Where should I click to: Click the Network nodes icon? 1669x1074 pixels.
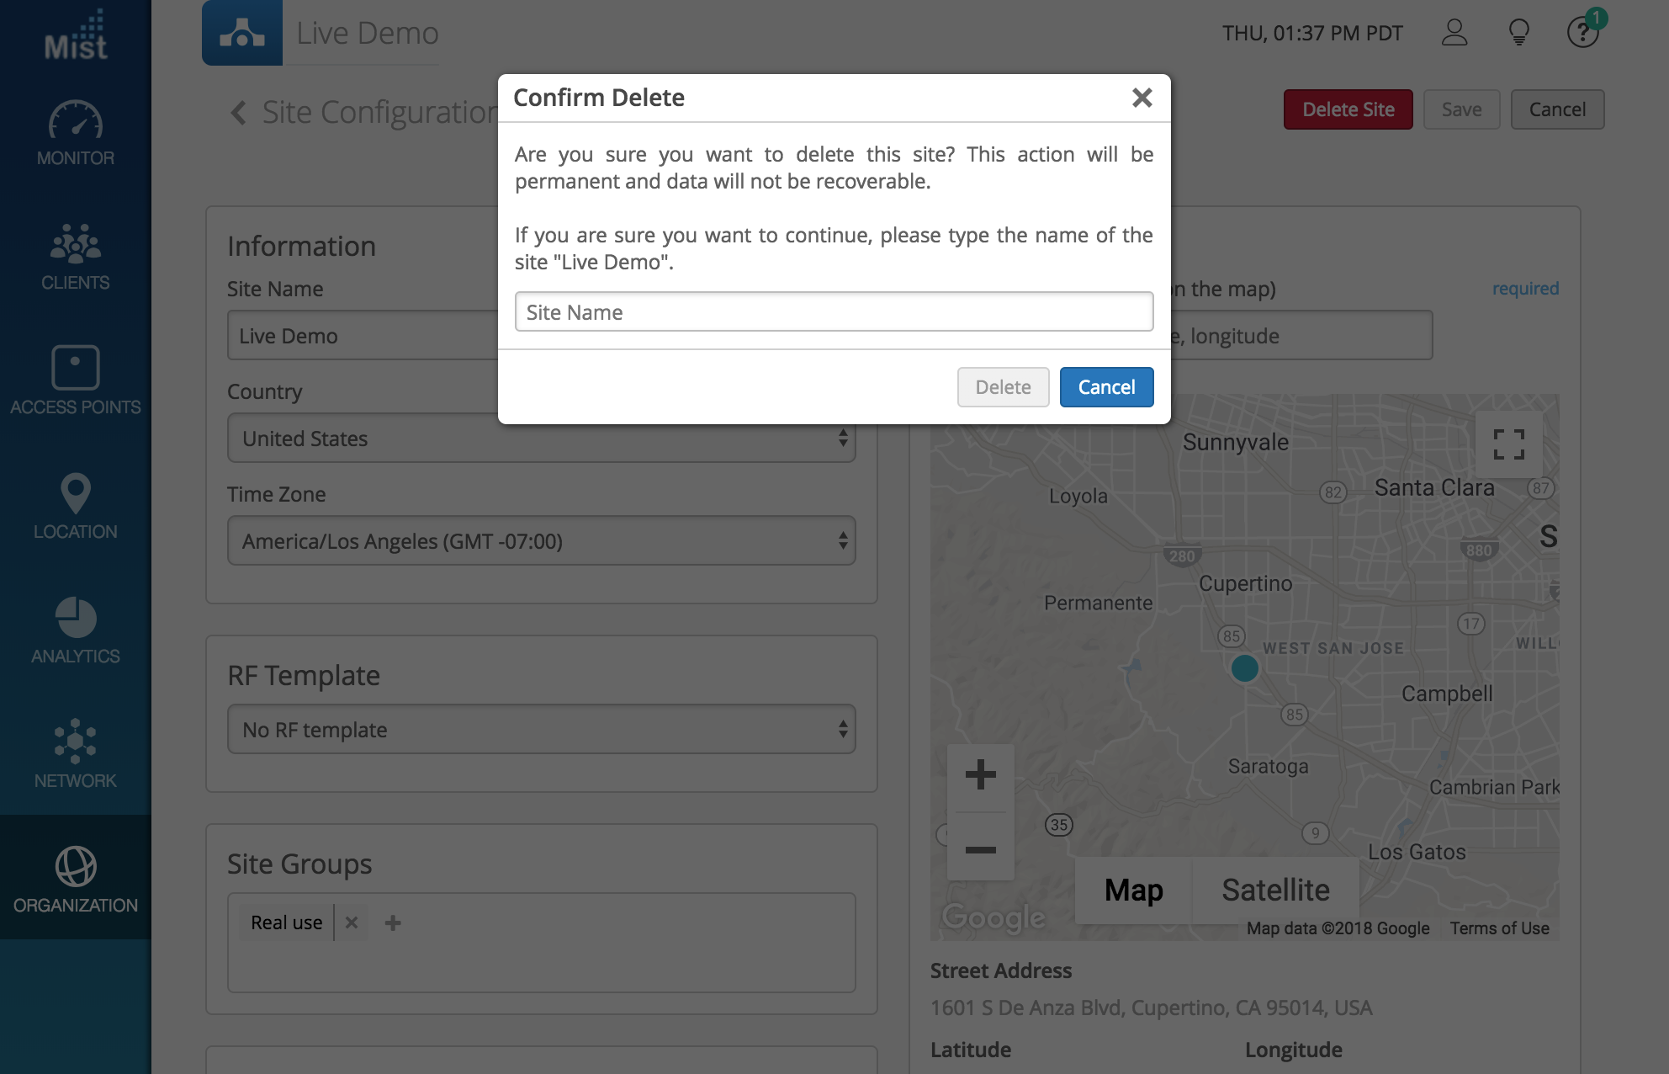76,754
